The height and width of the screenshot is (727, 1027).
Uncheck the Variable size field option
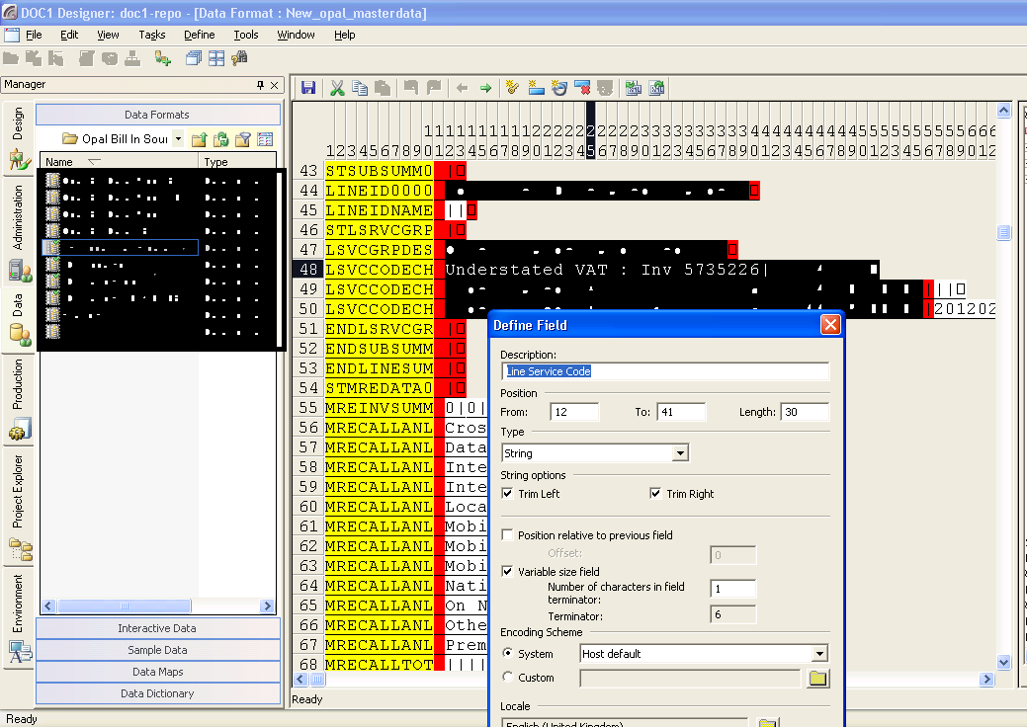coord(507,571)
